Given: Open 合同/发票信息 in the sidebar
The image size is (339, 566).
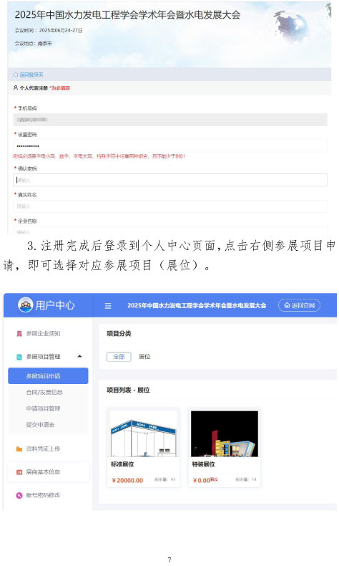Looking at the screenshot, I should point(44,392).
